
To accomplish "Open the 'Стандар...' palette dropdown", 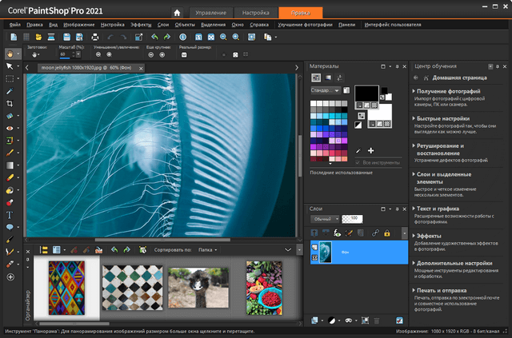I will (326, 90).
